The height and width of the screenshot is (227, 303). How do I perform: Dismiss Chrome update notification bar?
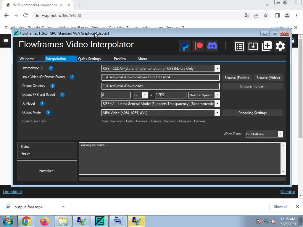[296, 27]
